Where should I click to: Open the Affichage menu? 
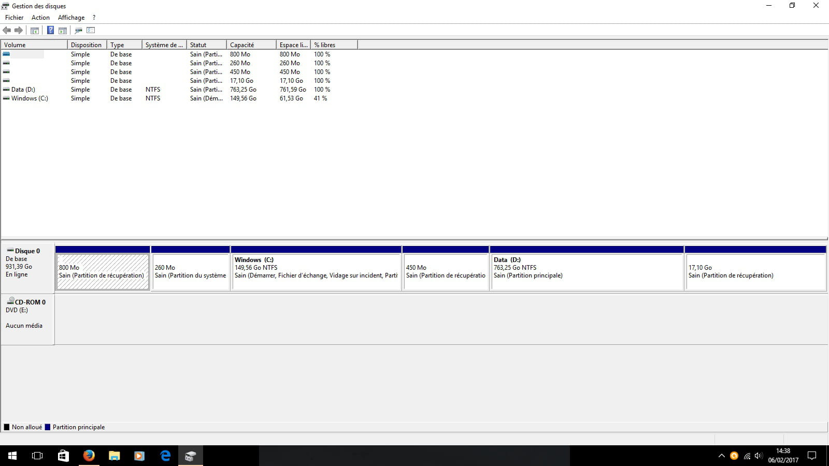point(71,18)
